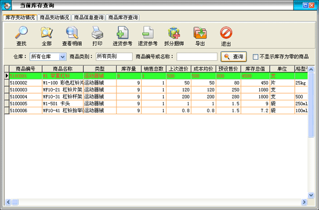Sort by 商品名称 column header
This screenshot has height=210, width=319.
click(63, 69)
